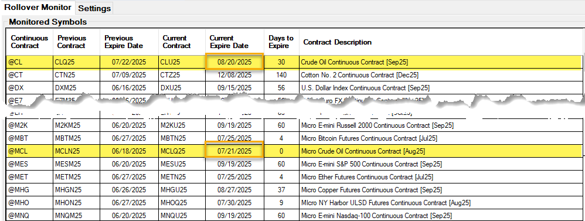This screenshot has height=221, width=585.
Task: Click previous contract MHGN25
Action: coord(77,190)
